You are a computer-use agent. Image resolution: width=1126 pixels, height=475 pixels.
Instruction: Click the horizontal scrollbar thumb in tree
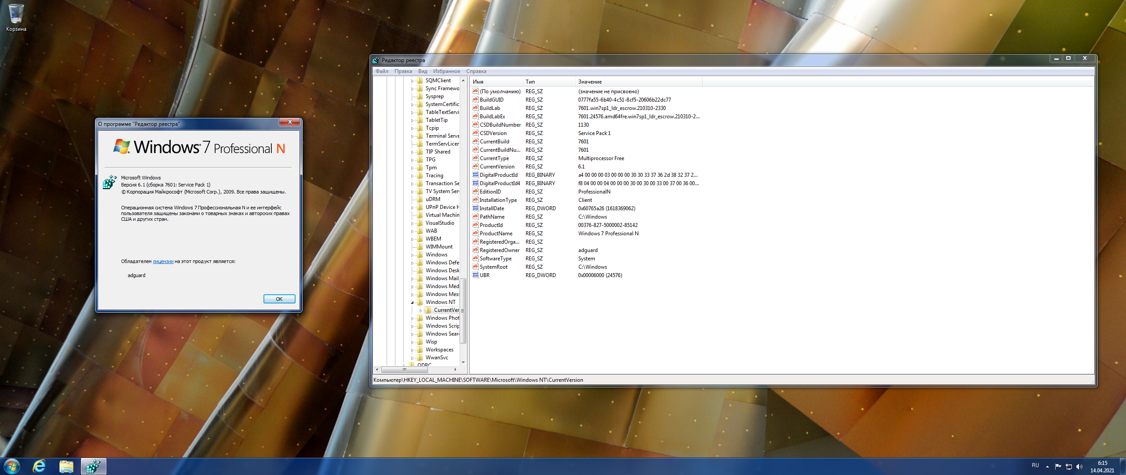click(x=404, y=369)
